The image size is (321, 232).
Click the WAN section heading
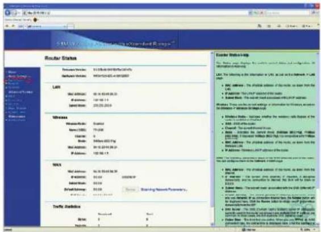[x=57, y=164]
